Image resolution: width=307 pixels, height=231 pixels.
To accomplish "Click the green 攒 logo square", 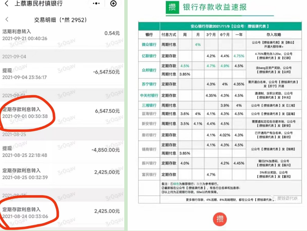I will (172, 7).
